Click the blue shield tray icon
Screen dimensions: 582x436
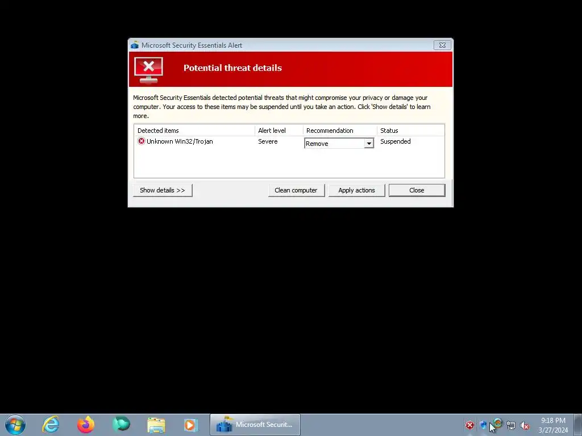tap(483, 425)
